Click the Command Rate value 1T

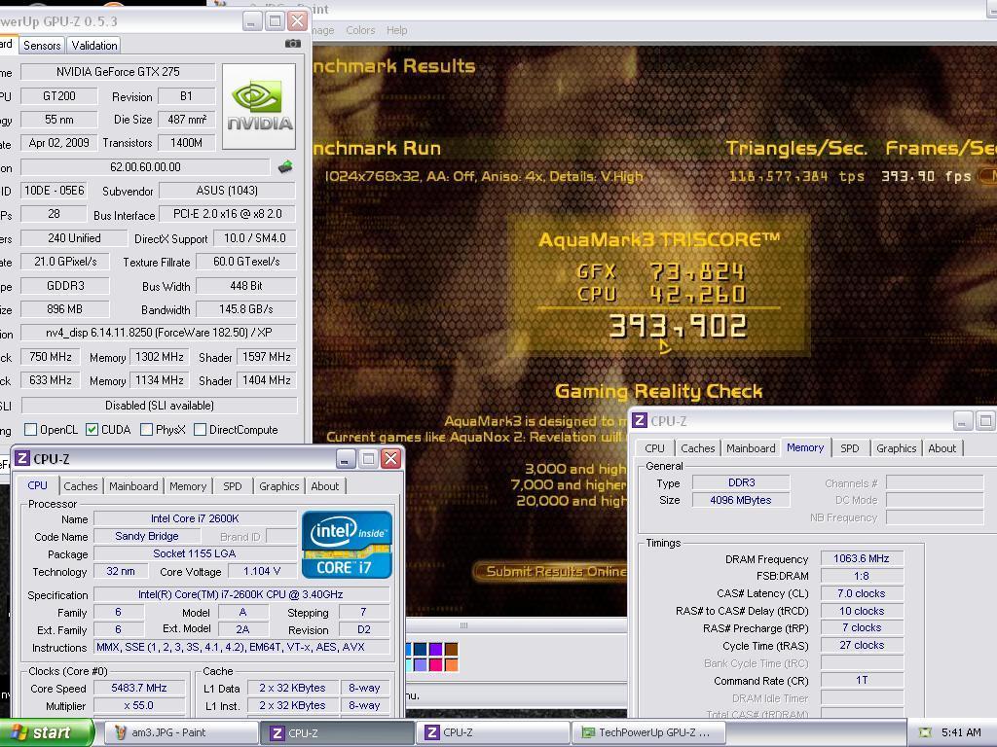pyautogui.click(x=862, y=680)
